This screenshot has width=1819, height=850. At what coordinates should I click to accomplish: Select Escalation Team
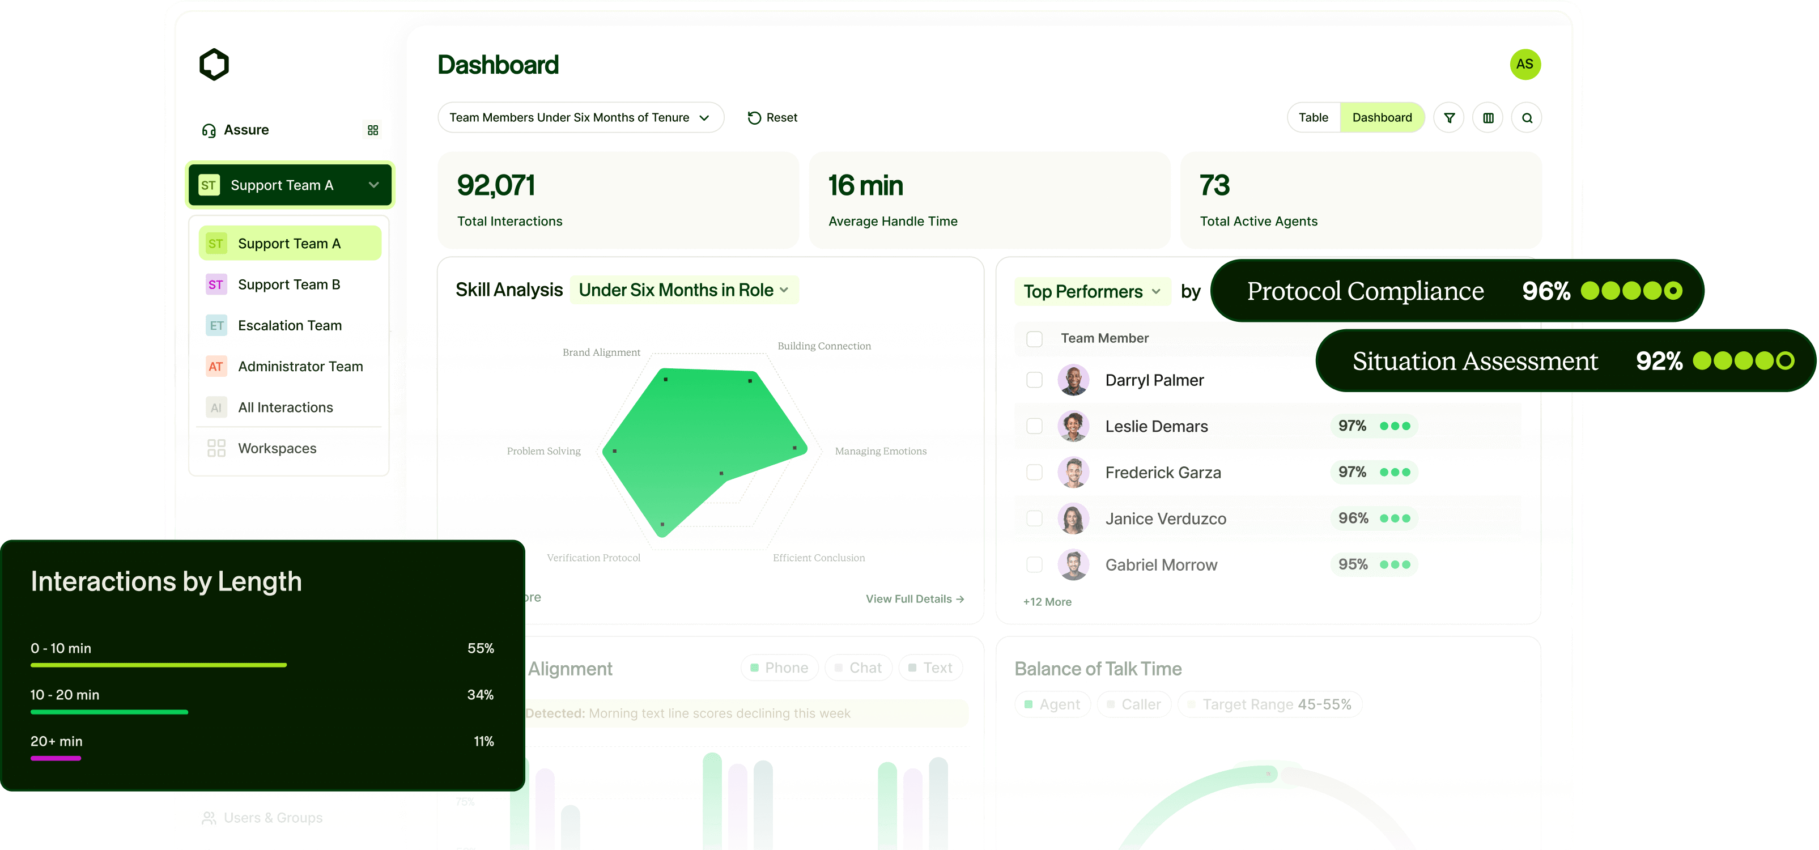click(290, 325)
